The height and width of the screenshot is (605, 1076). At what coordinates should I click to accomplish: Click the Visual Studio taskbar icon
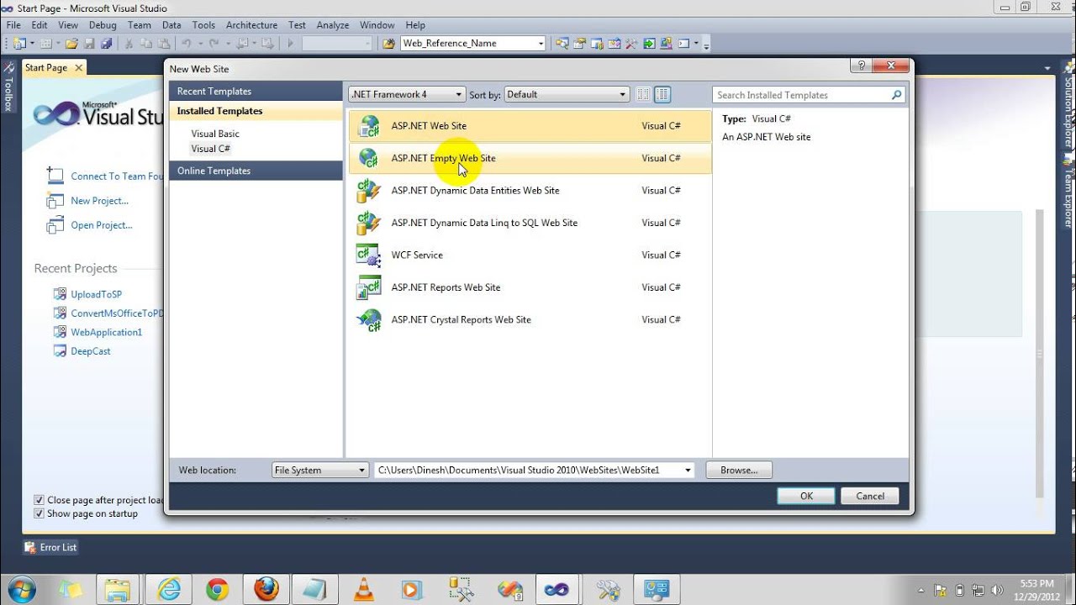pyautogui.click(x=556, y=590)
